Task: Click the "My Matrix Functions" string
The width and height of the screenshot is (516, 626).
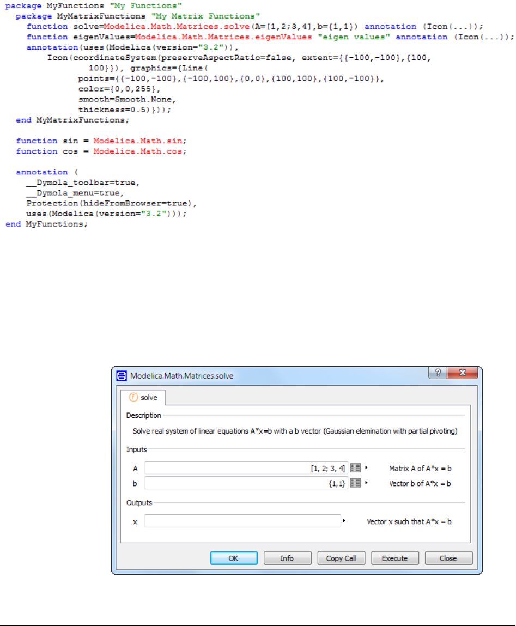Action: [205, 16]
